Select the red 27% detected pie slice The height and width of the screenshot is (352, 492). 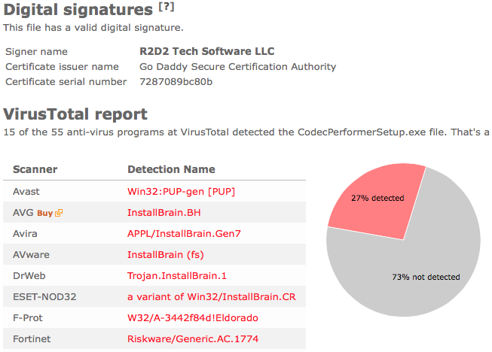pos(377,200)
